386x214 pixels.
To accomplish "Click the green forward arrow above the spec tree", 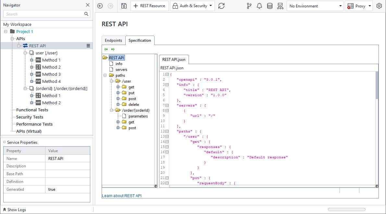I will point(112,49).
